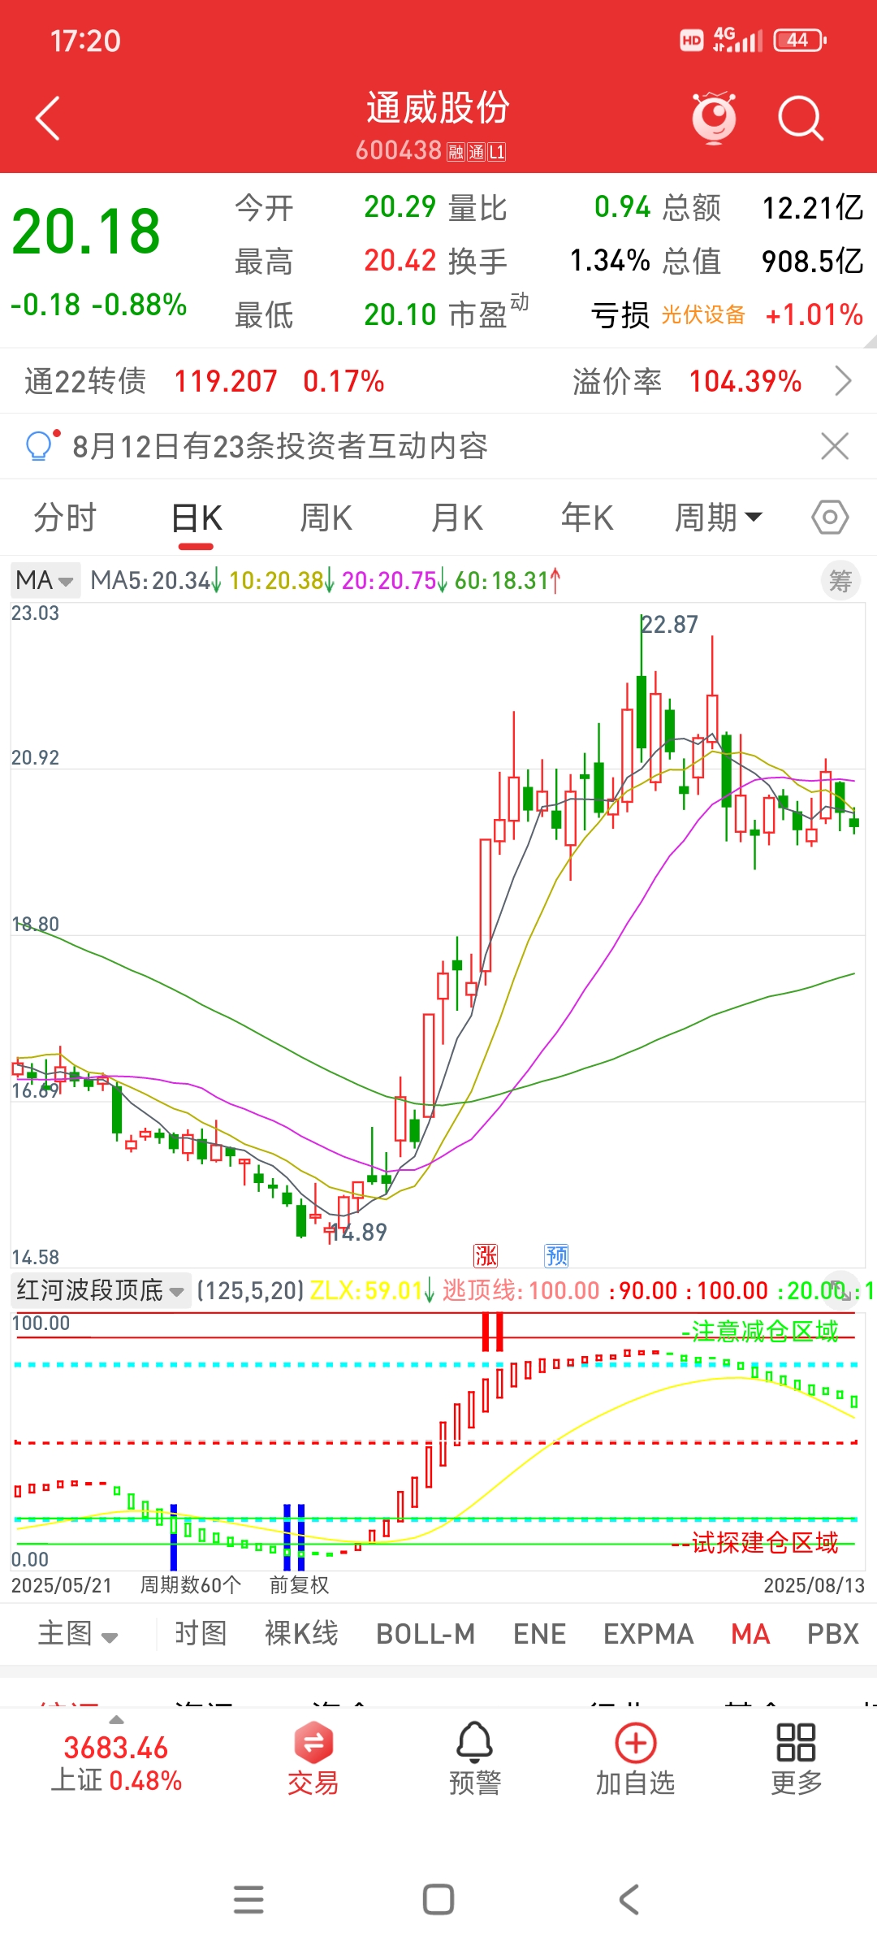The height and width of the screenshot is (1950, 877).
Task: Select MA indicator in bottom row
Action: [750, 1634]
